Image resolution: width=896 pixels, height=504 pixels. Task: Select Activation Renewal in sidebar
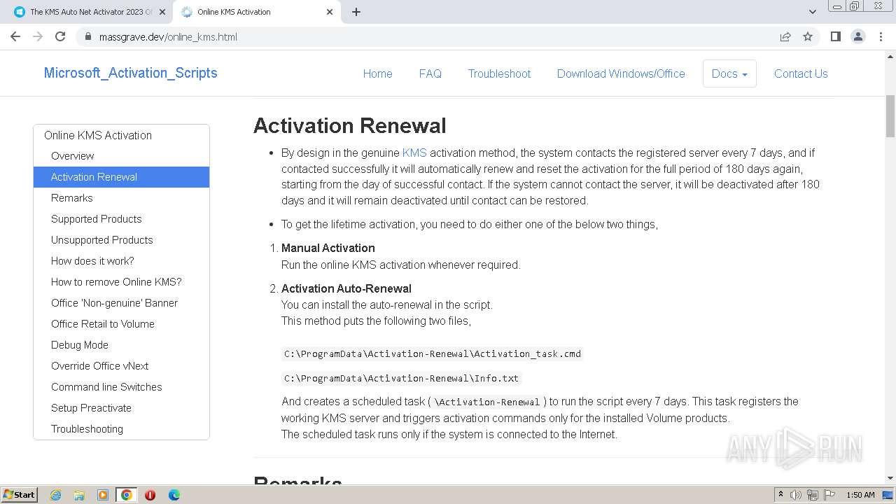pyautogui.click(x=121, y=177)
